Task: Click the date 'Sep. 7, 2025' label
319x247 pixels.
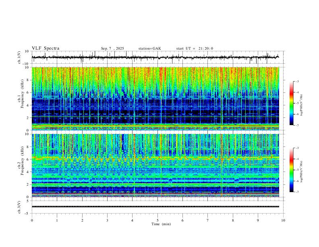Action: pos(112,48)
